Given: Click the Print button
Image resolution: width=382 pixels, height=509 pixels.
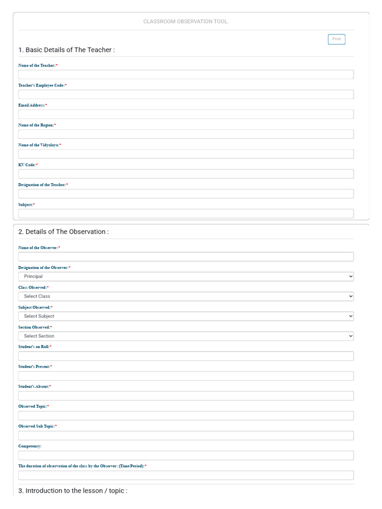Looking at the screenshot, I should coord(336,39).
